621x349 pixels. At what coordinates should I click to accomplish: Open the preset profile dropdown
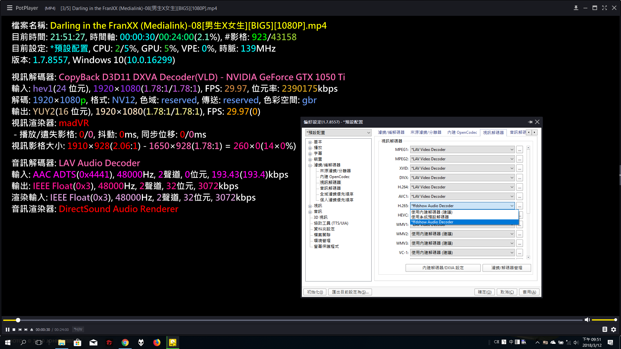coord(338,132)
